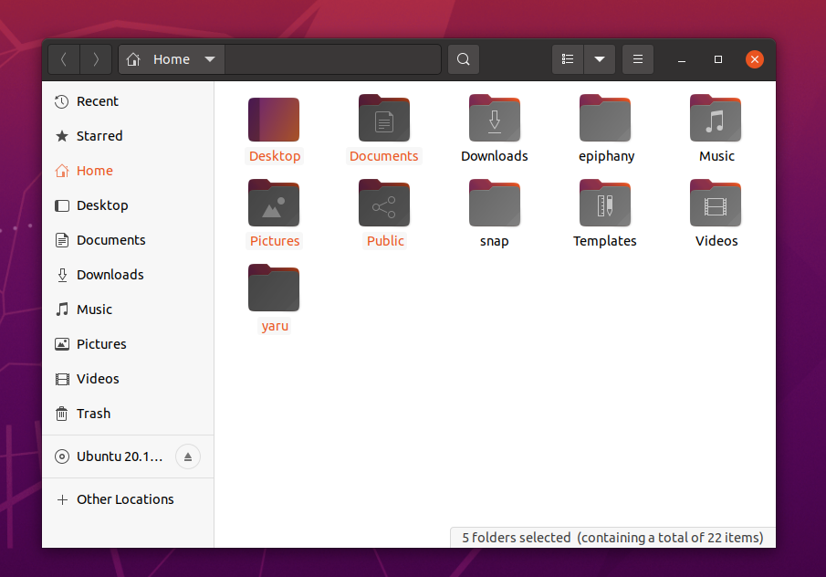Click the 'Documents' folder name label
Viewport: 826px width, 577px height.
384,156
